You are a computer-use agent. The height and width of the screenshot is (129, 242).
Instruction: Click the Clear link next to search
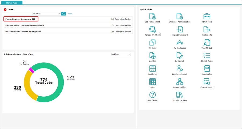[x=70, y=14]
